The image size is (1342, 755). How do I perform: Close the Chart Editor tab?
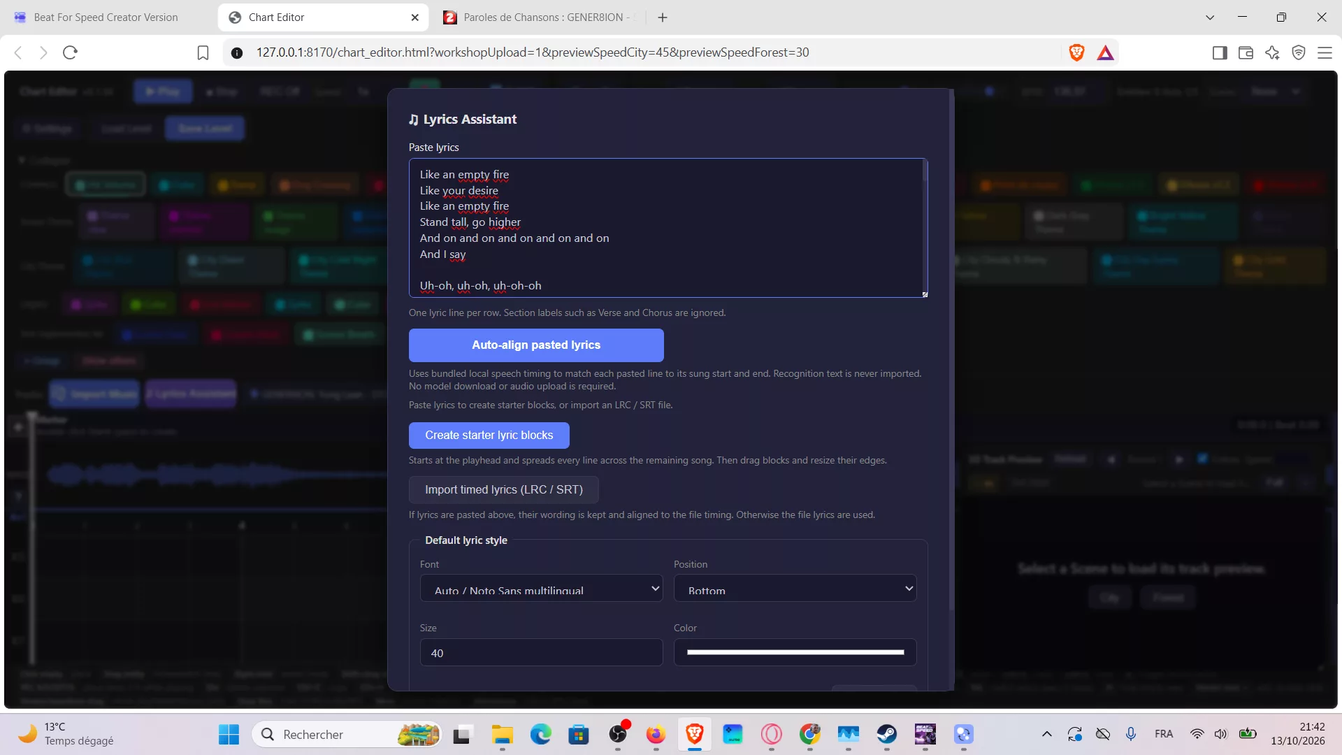coord(414,17)
